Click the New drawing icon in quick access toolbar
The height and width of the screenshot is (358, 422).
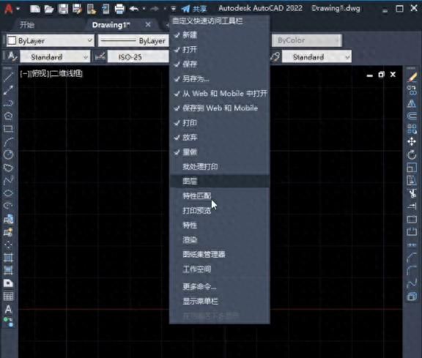(35, 9)
